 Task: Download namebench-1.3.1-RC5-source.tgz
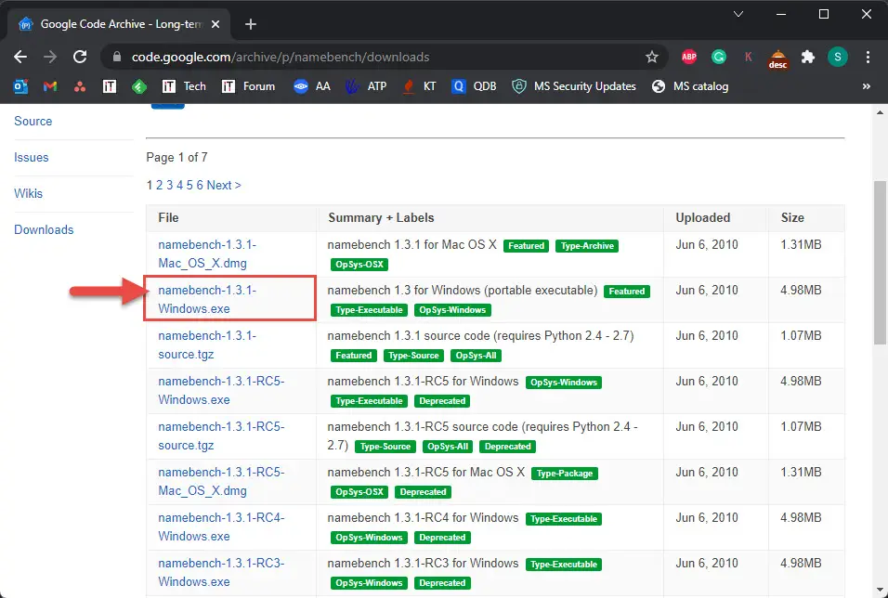221,436
